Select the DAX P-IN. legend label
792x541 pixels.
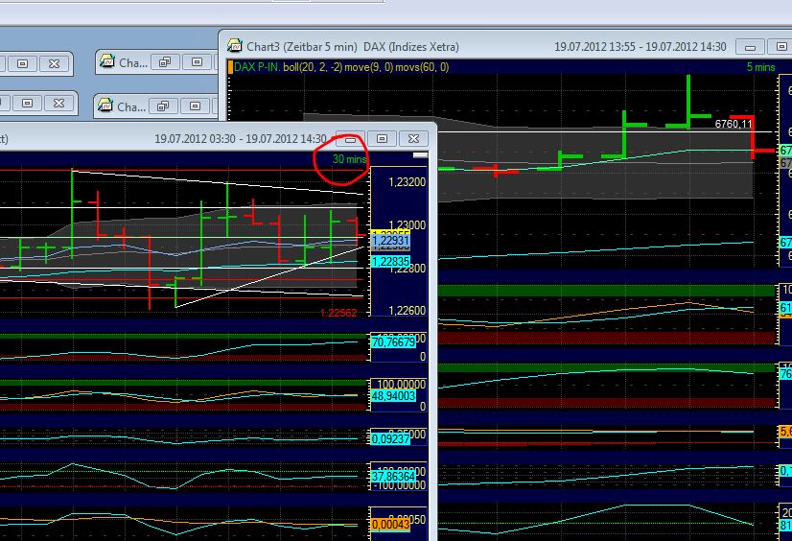point(257,67)
